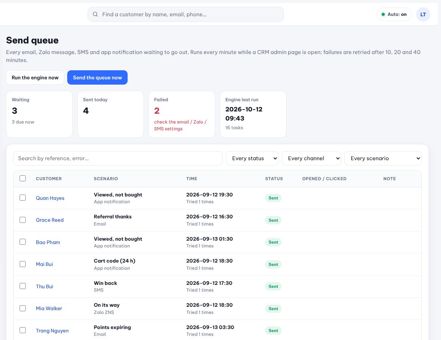Open the Every status dropdown
This screenshot has width=441, height=340.
[x=252, y=158]
